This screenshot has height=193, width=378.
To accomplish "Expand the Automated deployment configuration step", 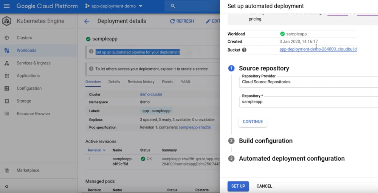I will click(292, 159).
